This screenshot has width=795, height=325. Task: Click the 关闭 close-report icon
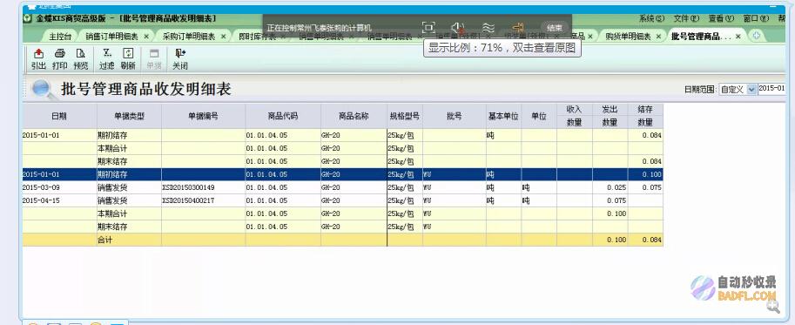(x=180, y=54)
